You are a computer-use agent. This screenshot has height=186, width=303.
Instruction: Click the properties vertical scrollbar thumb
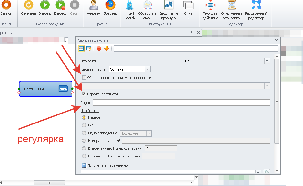(x=277, y=101)
